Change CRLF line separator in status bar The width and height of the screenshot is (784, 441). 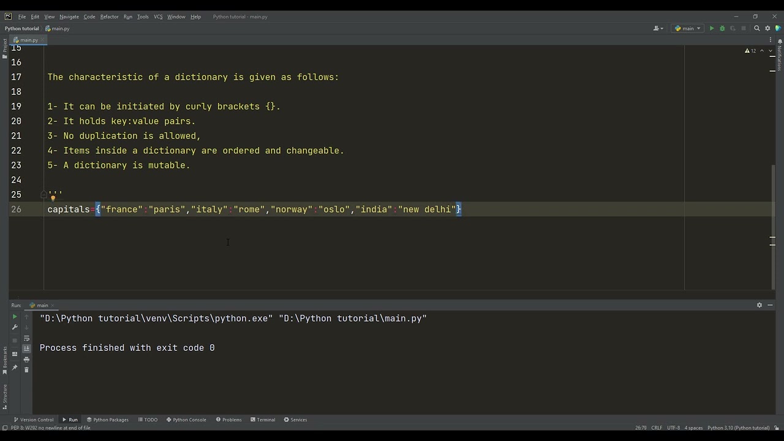click(x=657, y=428)
